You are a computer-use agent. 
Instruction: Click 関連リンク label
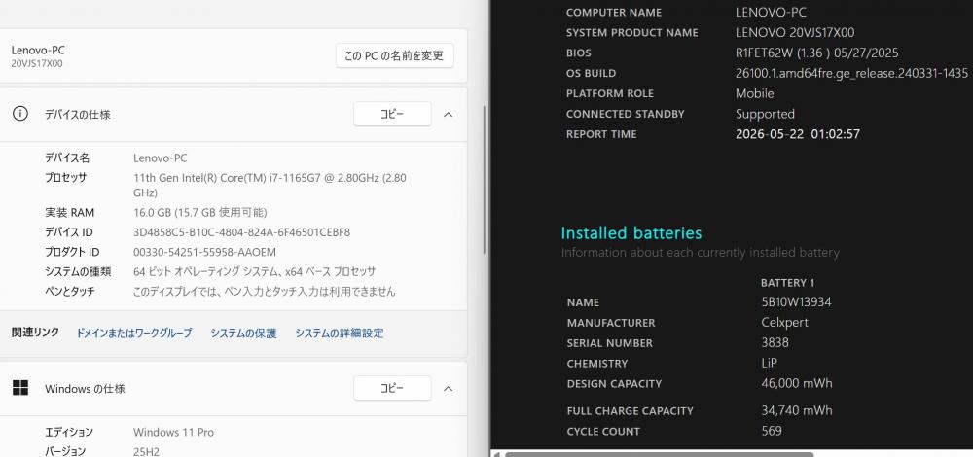tap(35, 333)
